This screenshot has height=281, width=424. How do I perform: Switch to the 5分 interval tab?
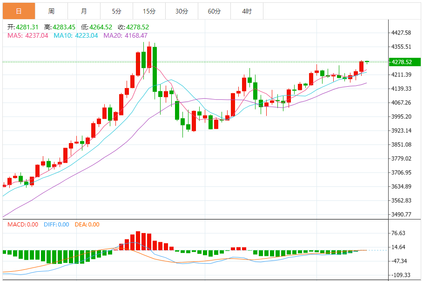(116, 11)
